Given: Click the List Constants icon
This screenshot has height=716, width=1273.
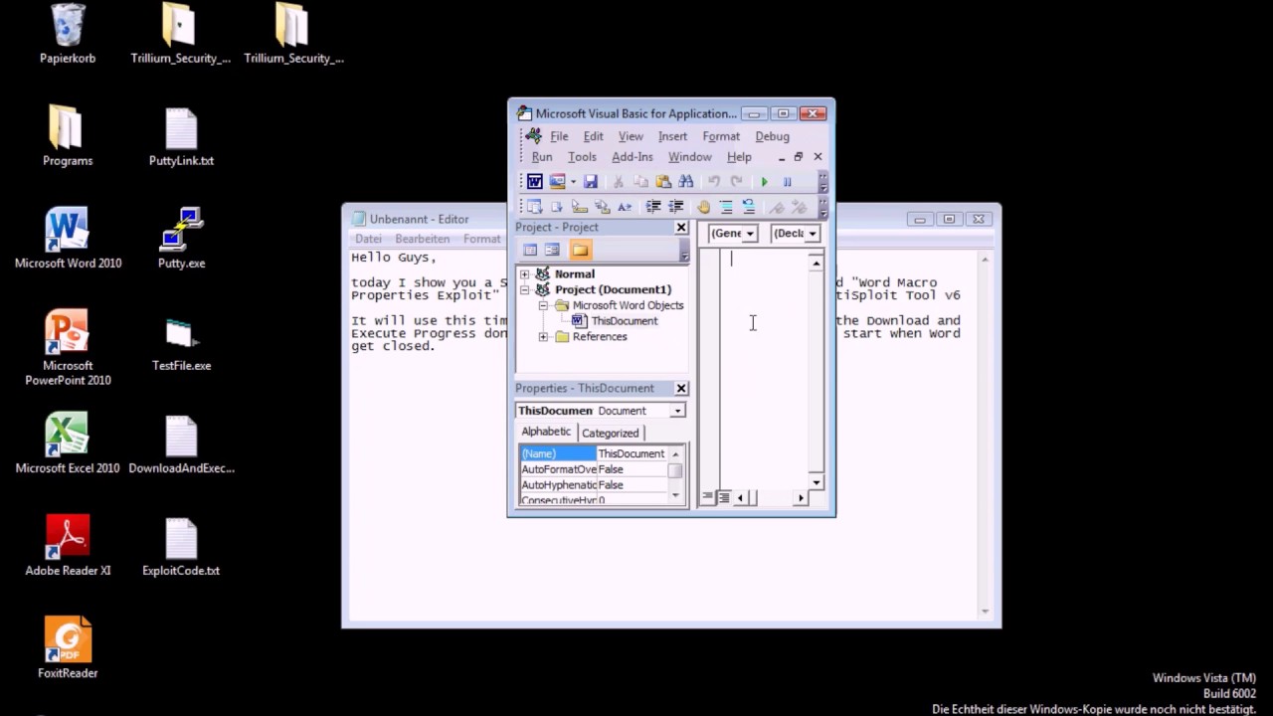Looking at the screenshot, I should click(x=557, y=207).
